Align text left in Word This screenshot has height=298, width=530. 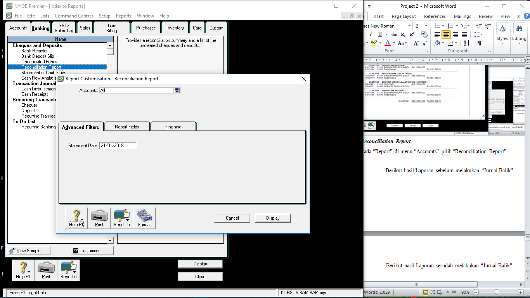click(437, 35)
